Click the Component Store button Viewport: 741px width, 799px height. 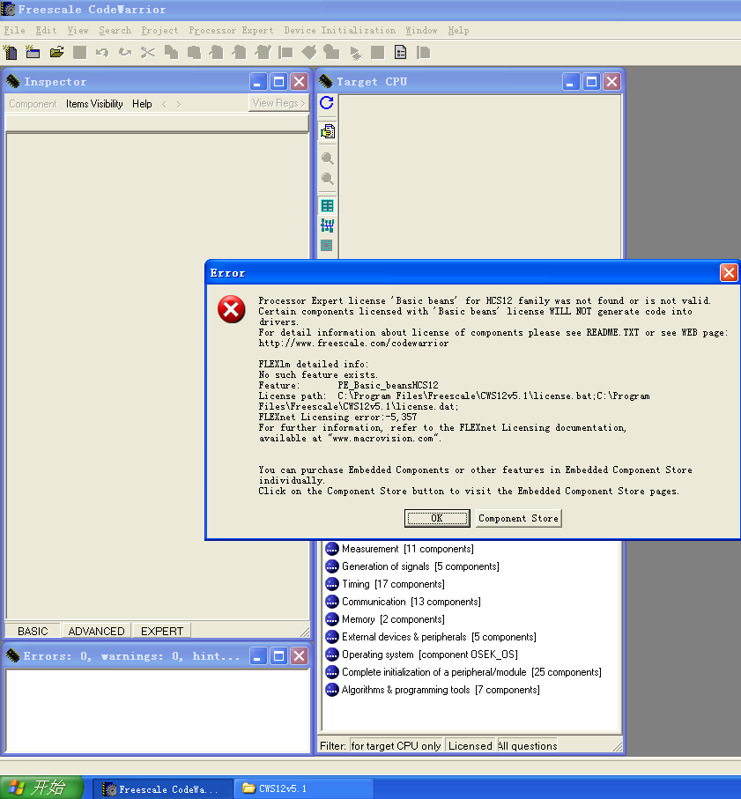pyautogui.click(x=518, y=518)
